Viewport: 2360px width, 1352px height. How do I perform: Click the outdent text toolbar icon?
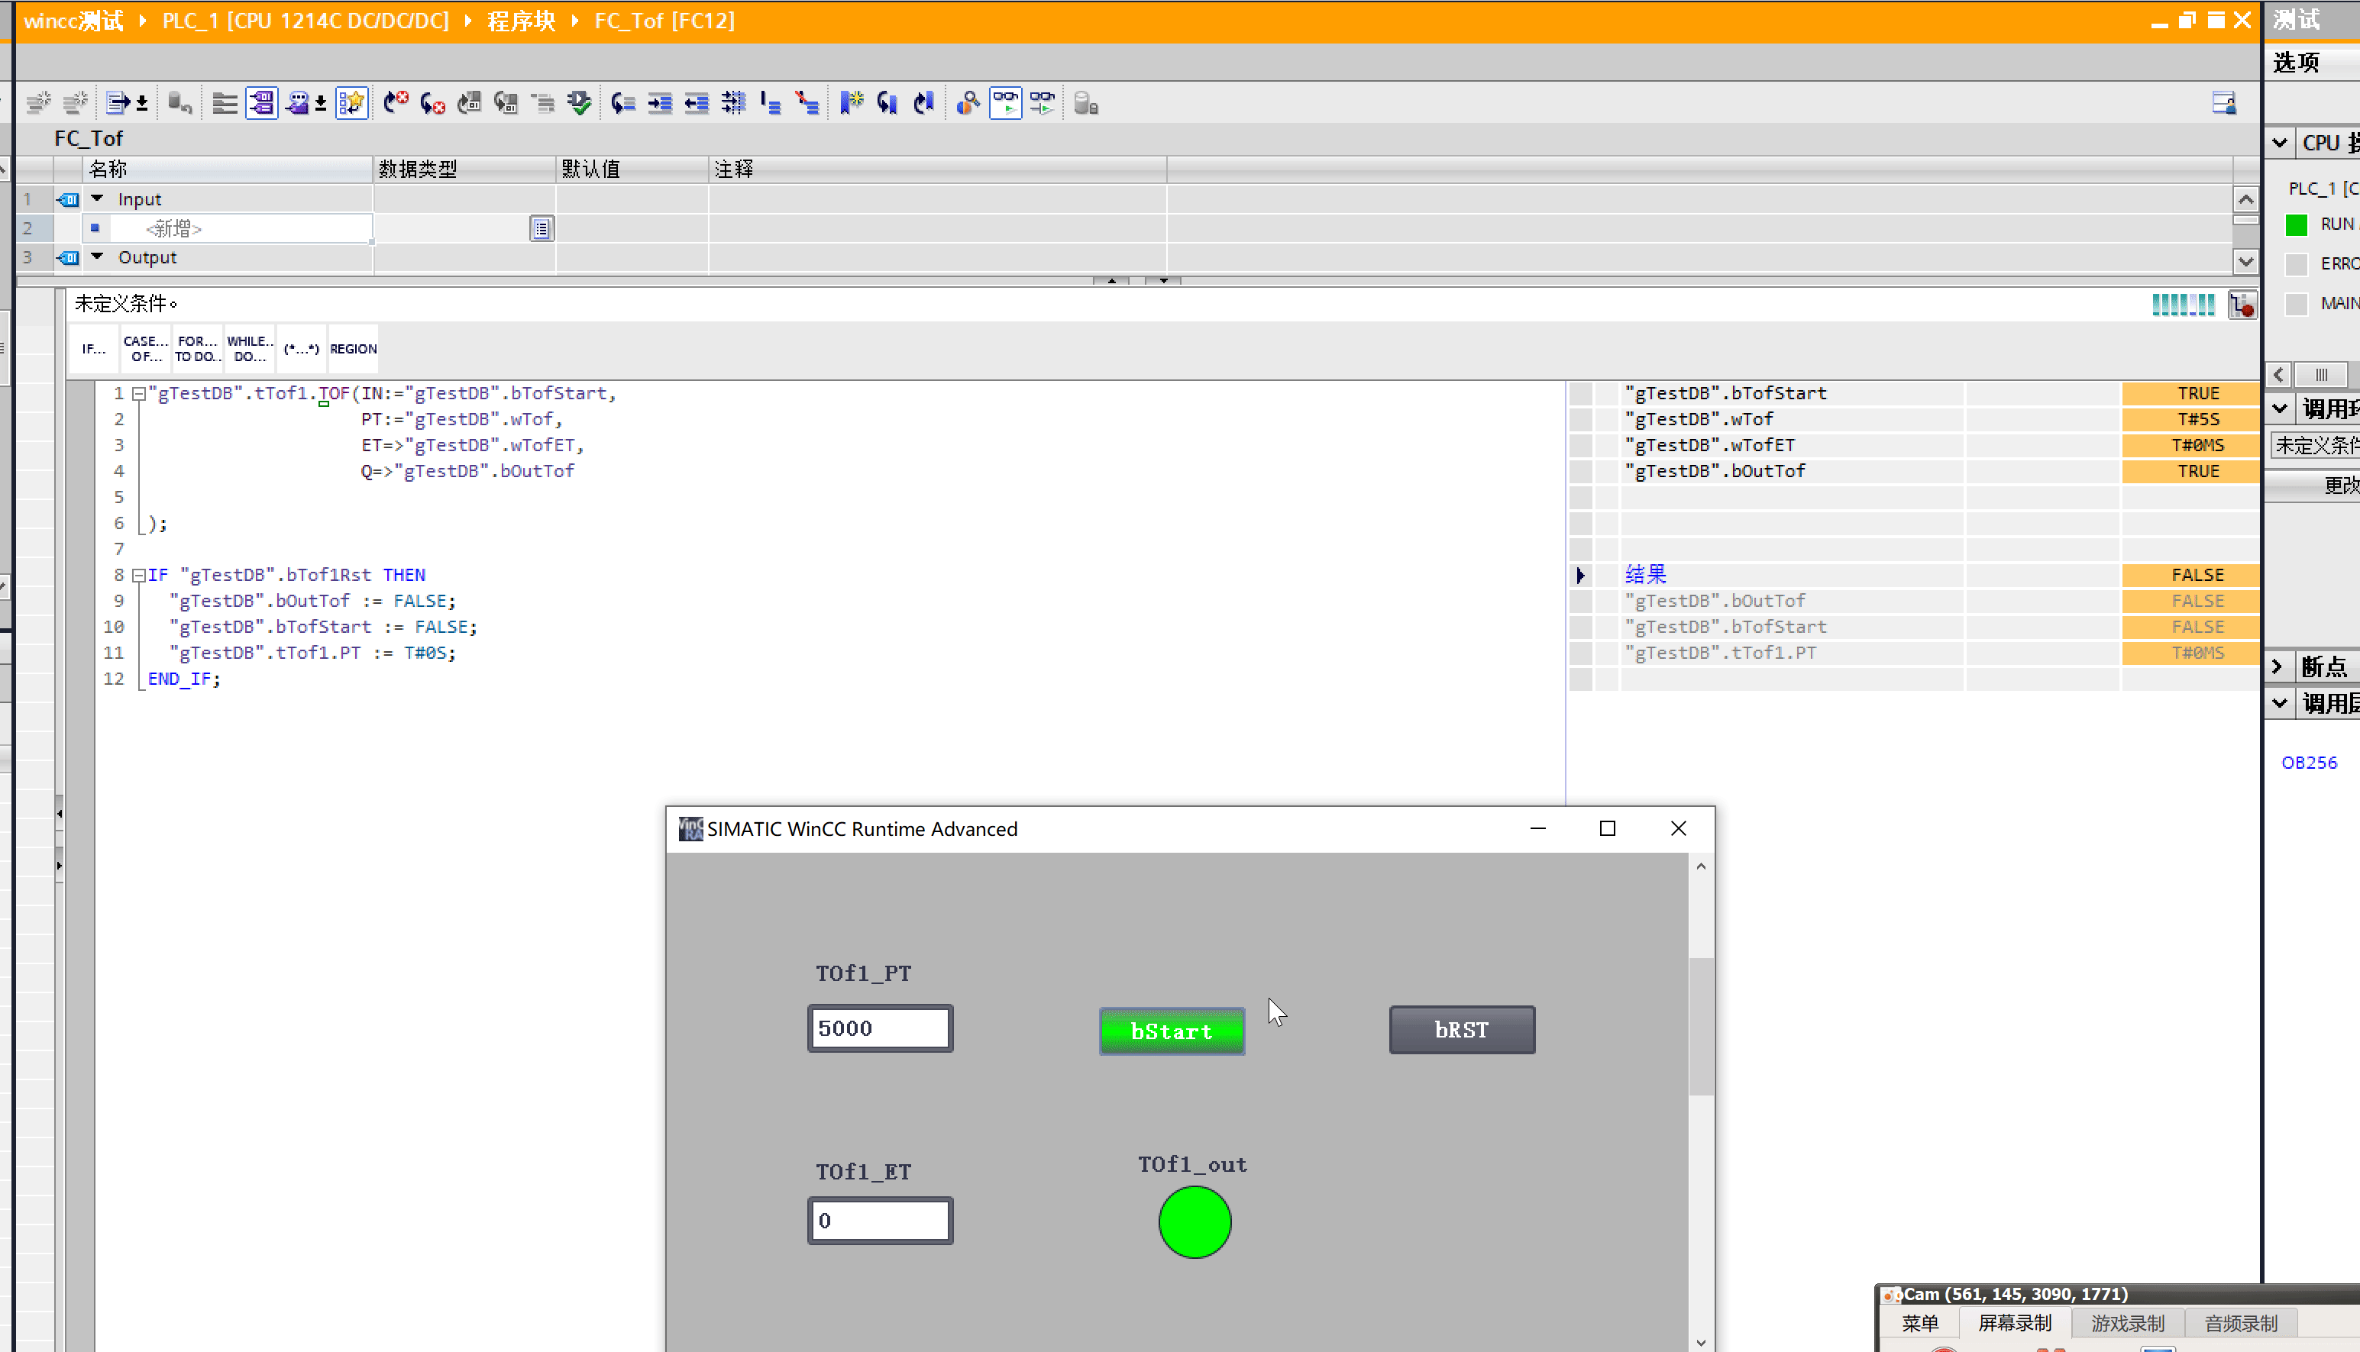click(697, 103)
